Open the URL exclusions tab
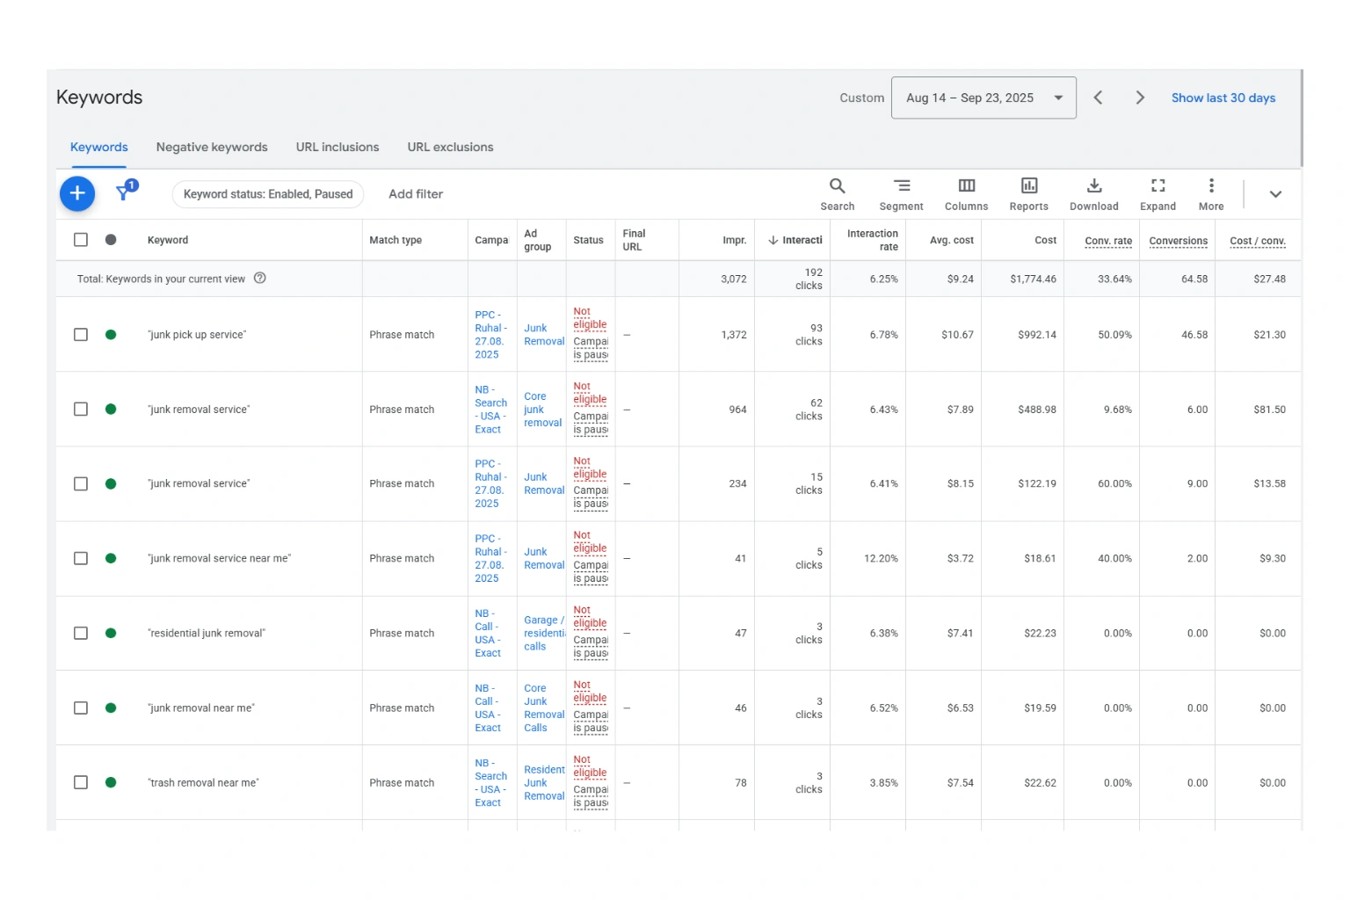1350x900 pixels. pyautogui.click(x=450, y=147)
